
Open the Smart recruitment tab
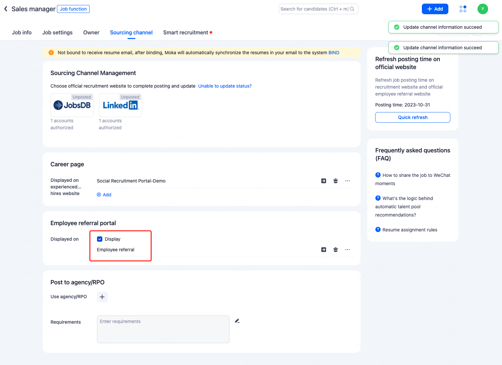185,32
